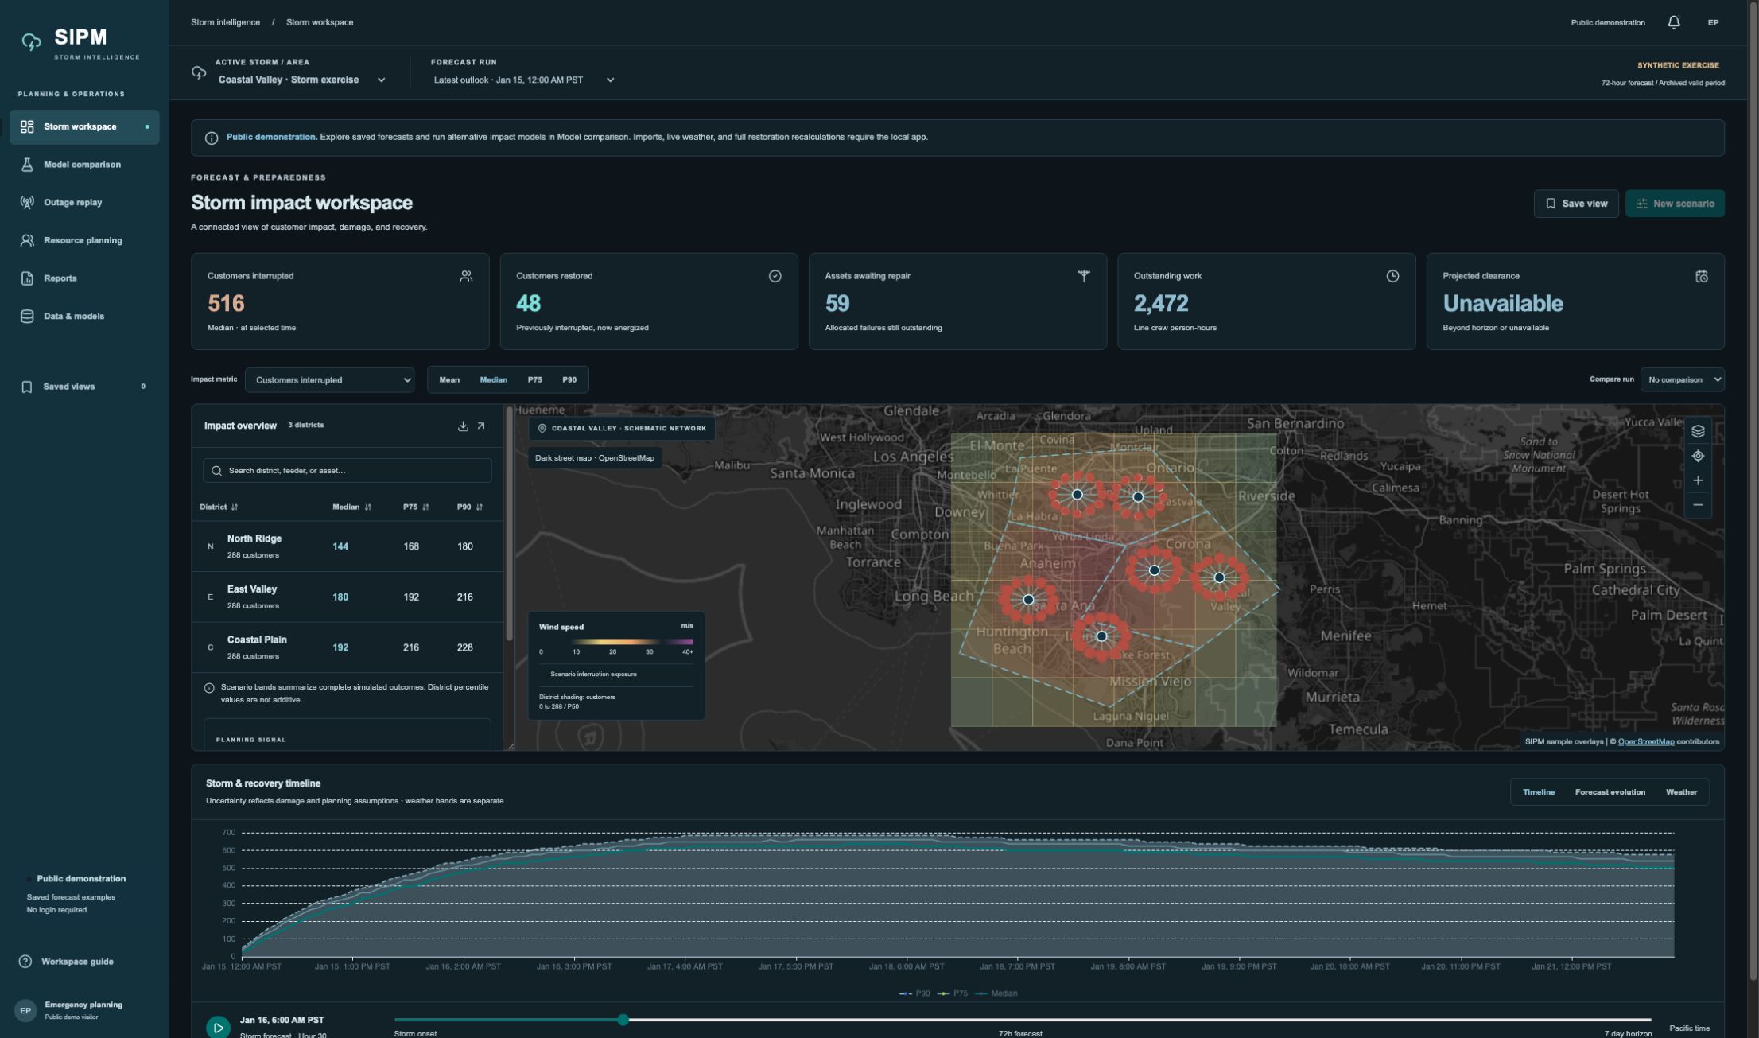1759x1038 pixels.
Task: Open the OpenStreetMap attribution link
Action: coord(1645,741)
